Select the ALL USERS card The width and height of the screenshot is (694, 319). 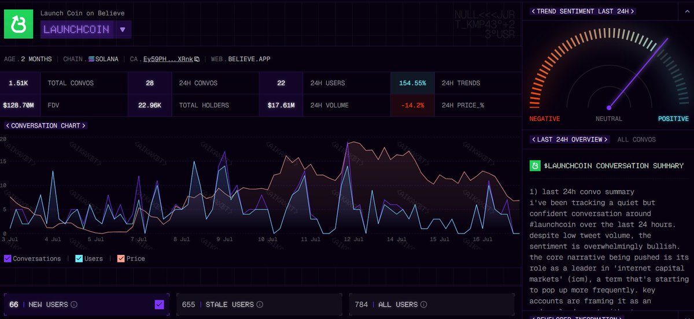pos(431,305)
